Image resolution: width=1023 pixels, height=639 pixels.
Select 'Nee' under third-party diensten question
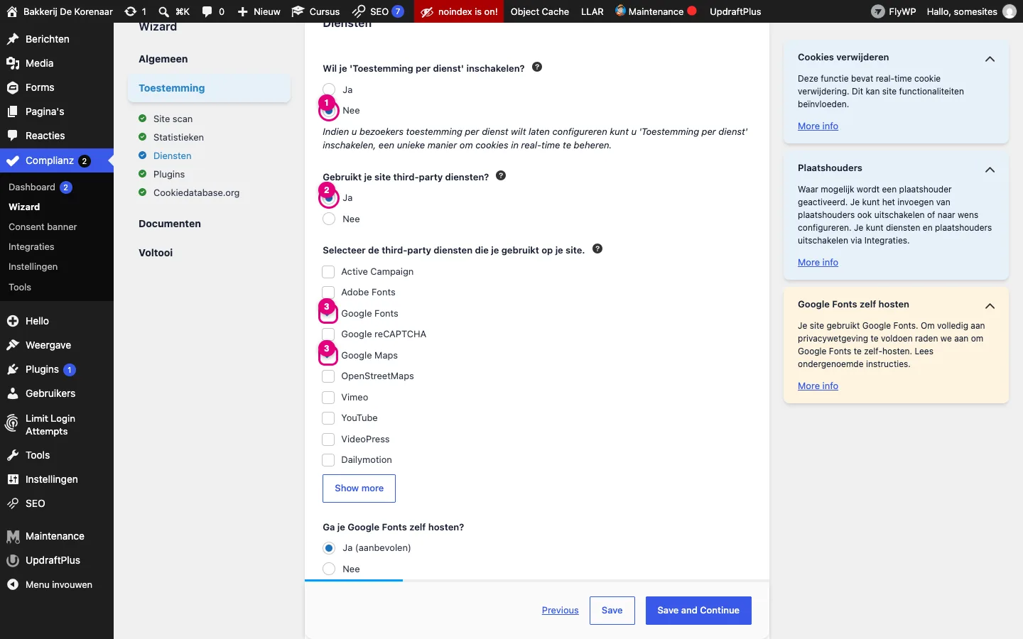329,219
